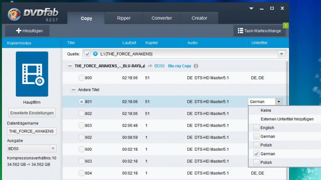
Task: Click the Hauptfilm copy mode film icon
Action: (x=32, y=74)
